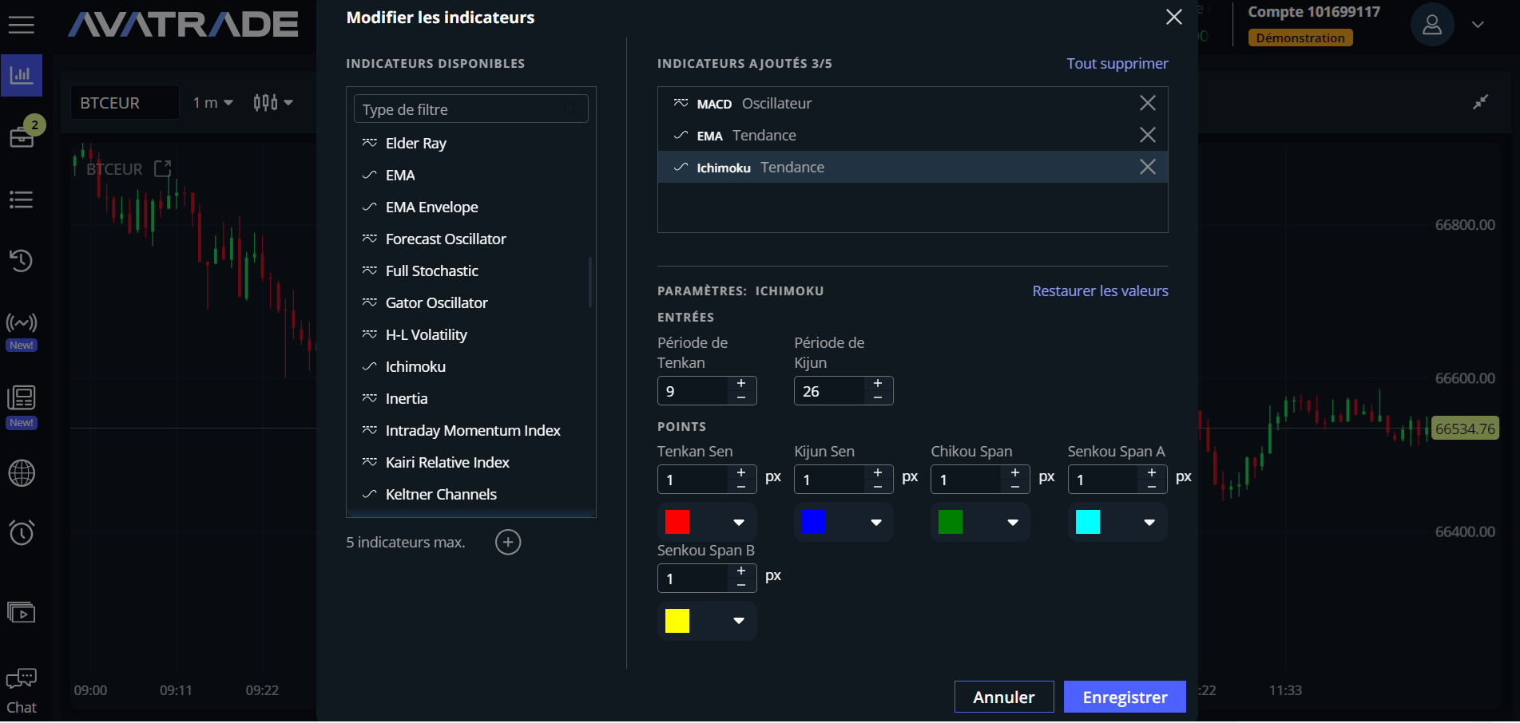Viewport: 1520px width, 723px height.
Task: Open the hamburger menu
Action: (21, 25)
